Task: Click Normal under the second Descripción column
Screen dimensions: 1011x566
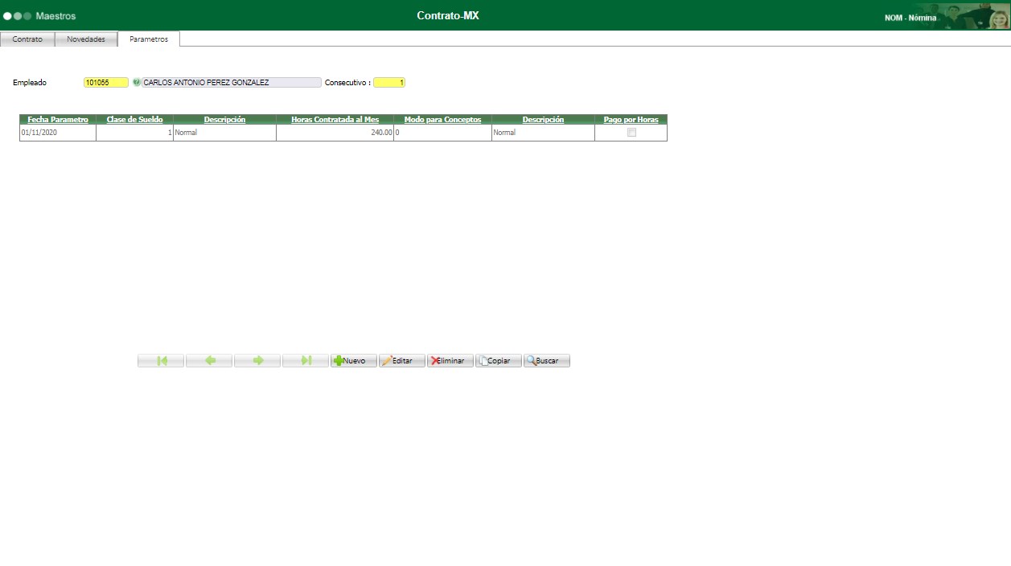Action: click(543, 133)
